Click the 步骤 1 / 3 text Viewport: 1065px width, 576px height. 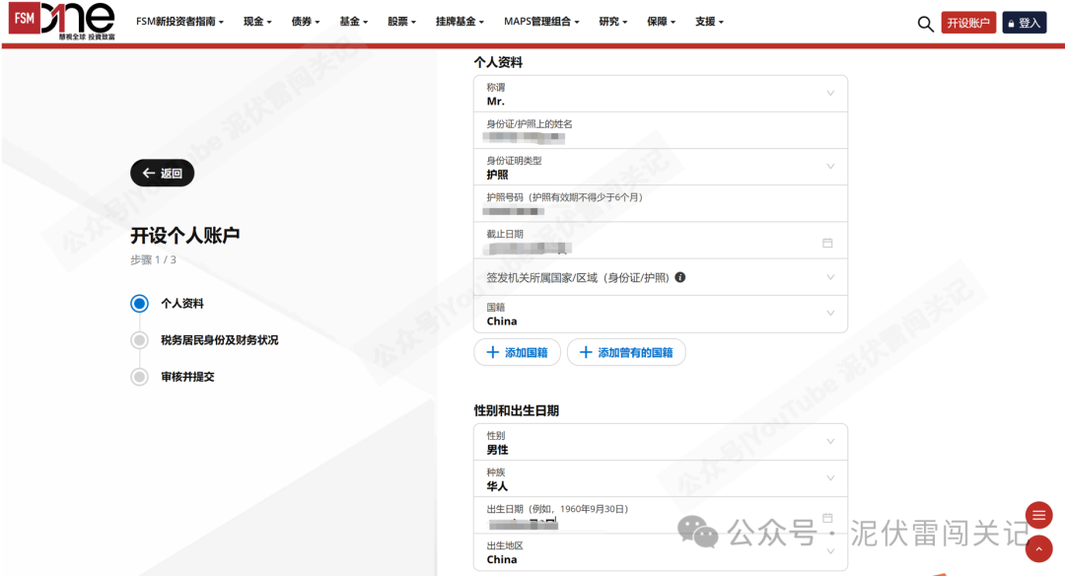[x=153, y=259]
